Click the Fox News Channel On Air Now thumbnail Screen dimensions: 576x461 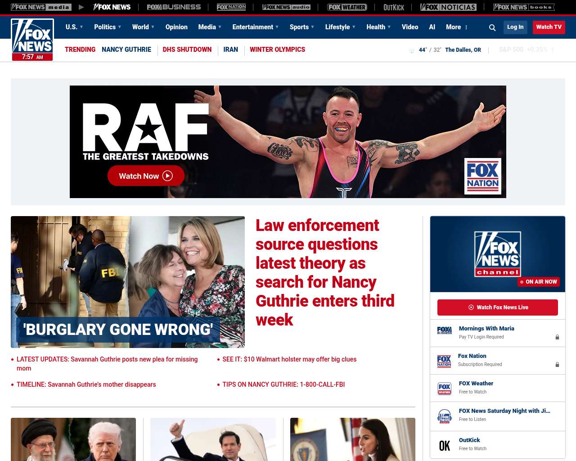pos(498,254)
